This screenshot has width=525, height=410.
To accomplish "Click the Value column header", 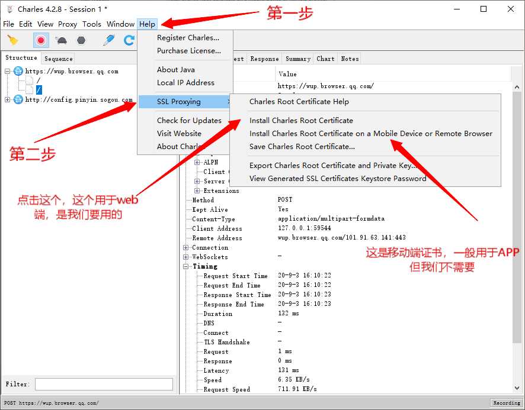I will click(x=393, y=74).
